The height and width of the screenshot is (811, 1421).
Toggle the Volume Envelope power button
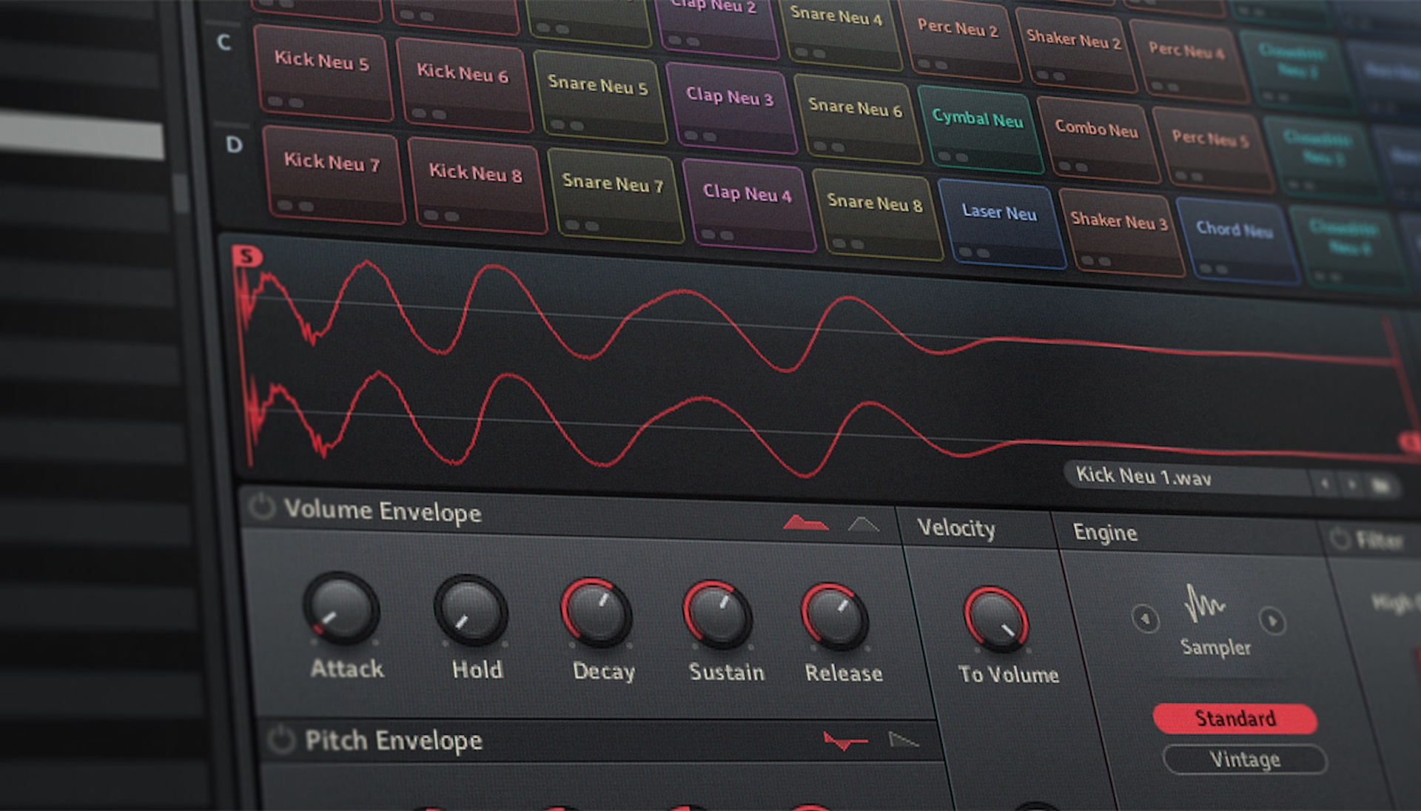click(261, 508)
